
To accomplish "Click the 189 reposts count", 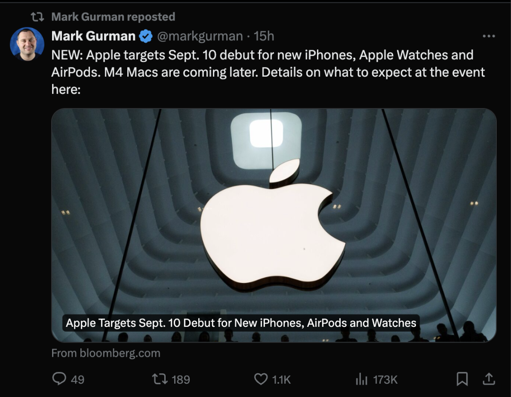I will (x=181, y=379).
